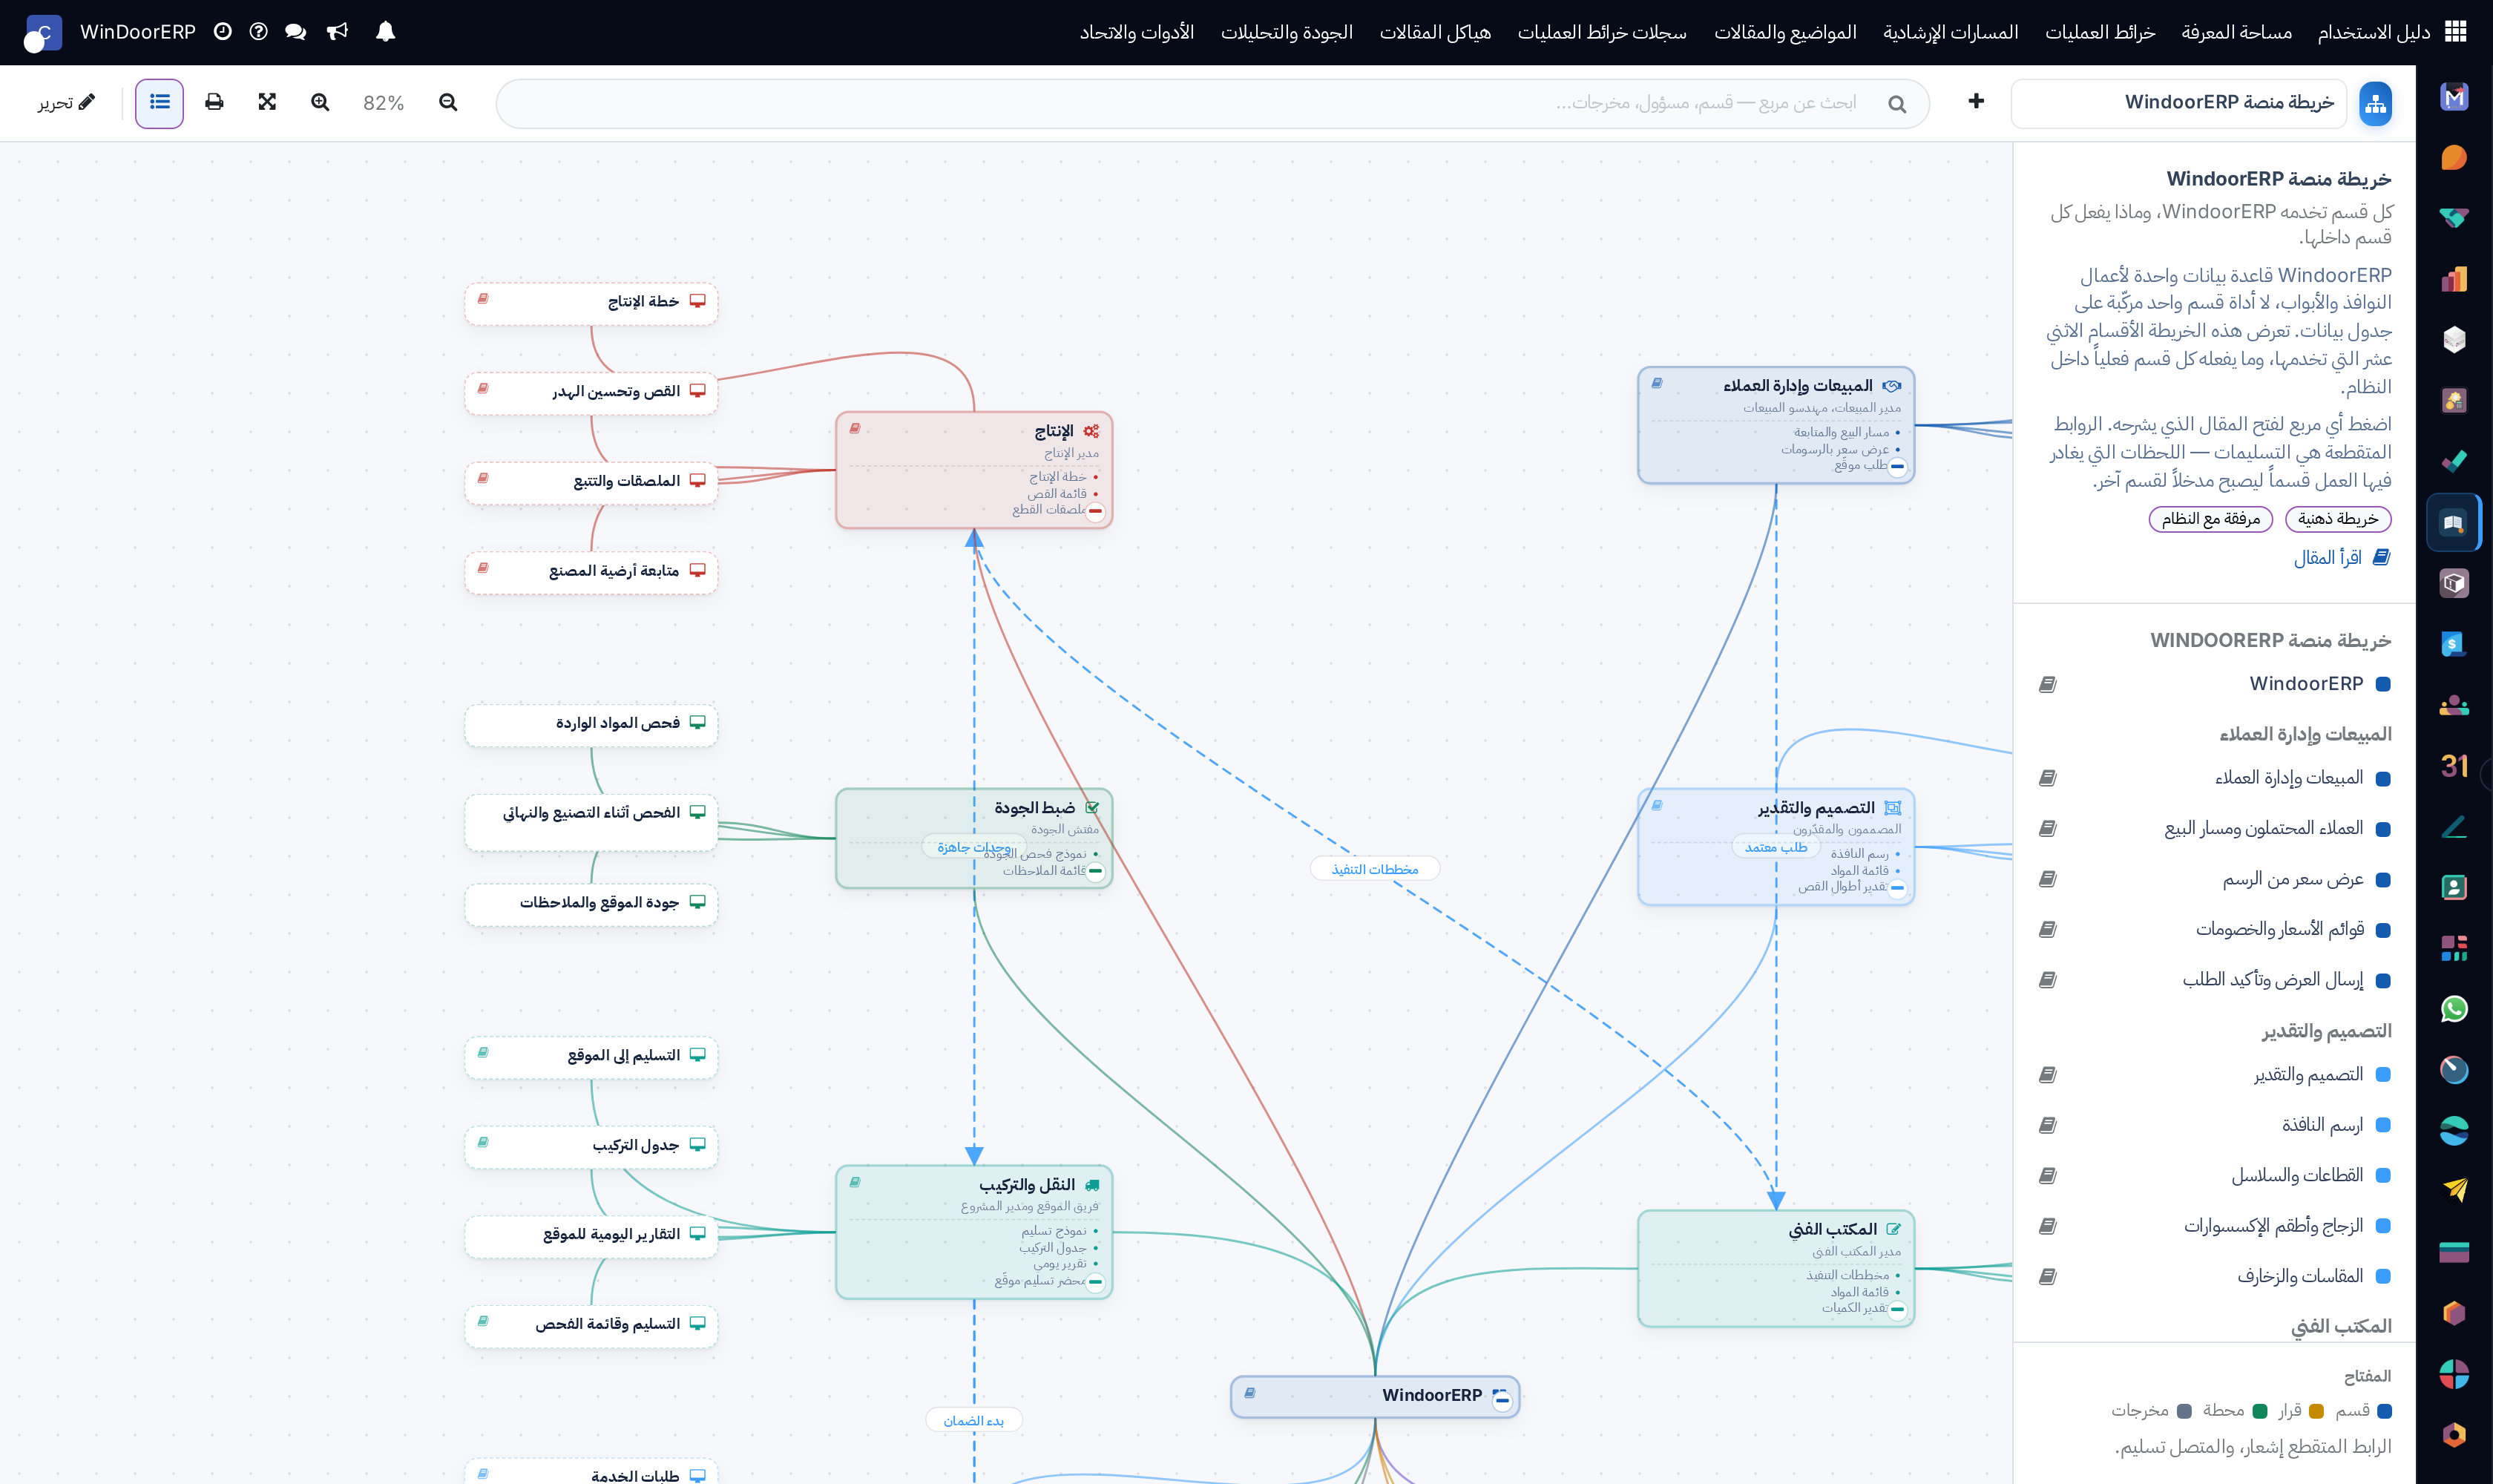Open the bar chart sales app icon
2493x1484 pixels.
click(x=2454, y=279)
